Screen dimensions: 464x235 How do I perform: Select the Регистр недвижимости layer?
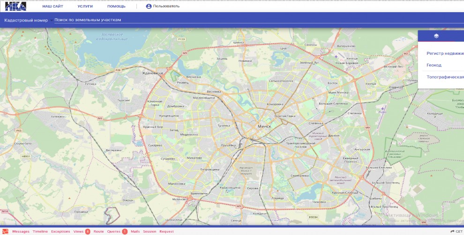coord(445,53)
